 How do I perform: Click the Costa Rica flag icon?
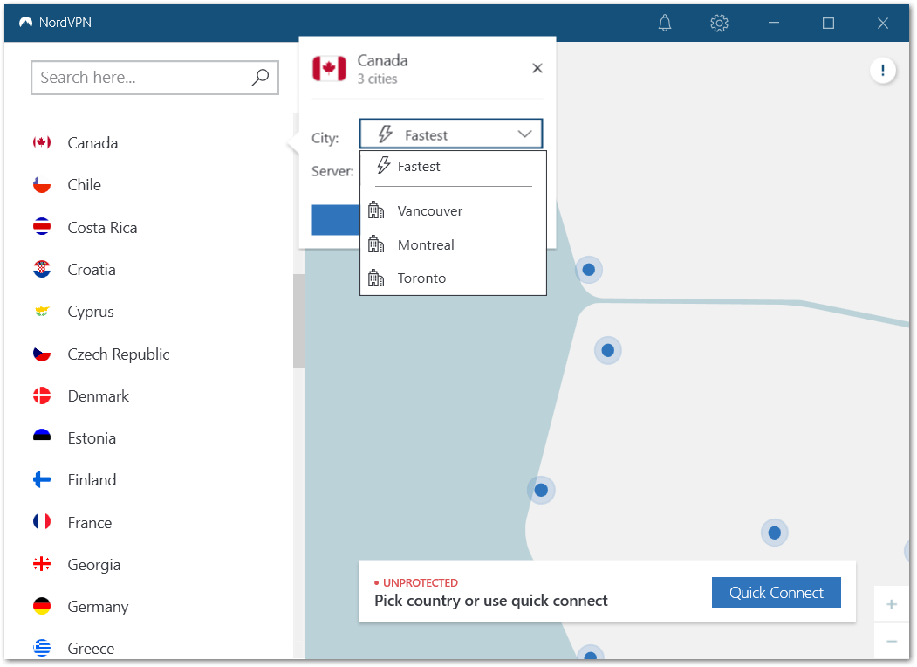[42, 227]
